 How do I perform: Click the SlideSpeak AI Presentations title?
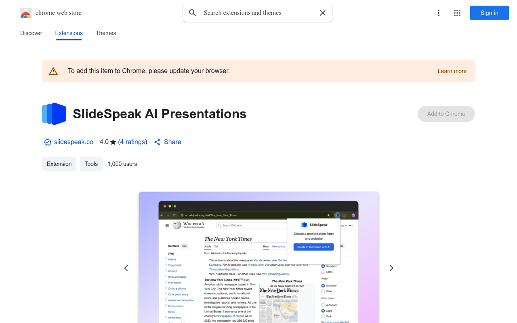[160, 114]
